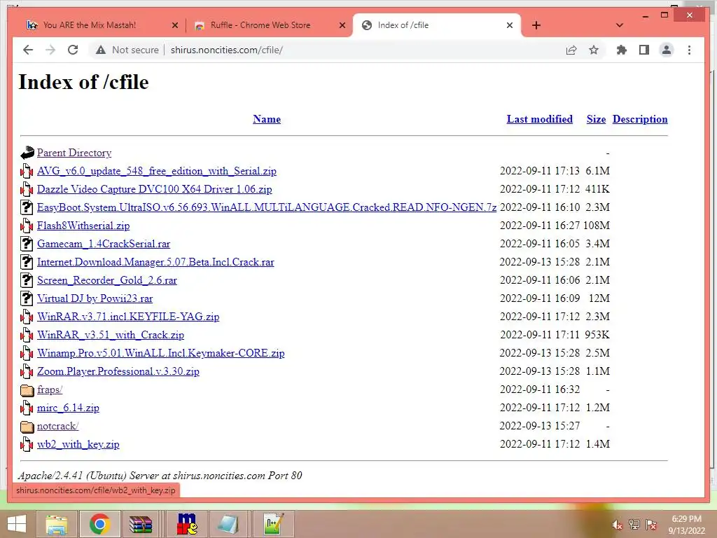The height and width of the screenshot is (538, 717).
Task: Reload the page with refresh icon
Action: [73, 50]
